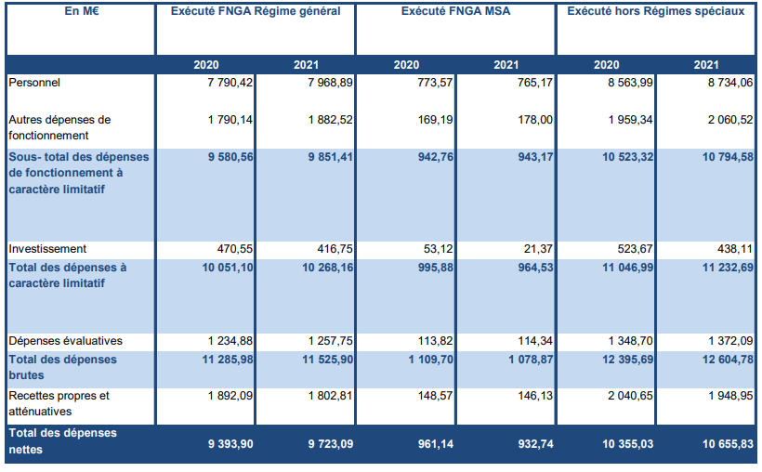Select the 'Exécuté FNGA Régime général' column header
This screenshot has height=472, width=762.
[256, 12]
